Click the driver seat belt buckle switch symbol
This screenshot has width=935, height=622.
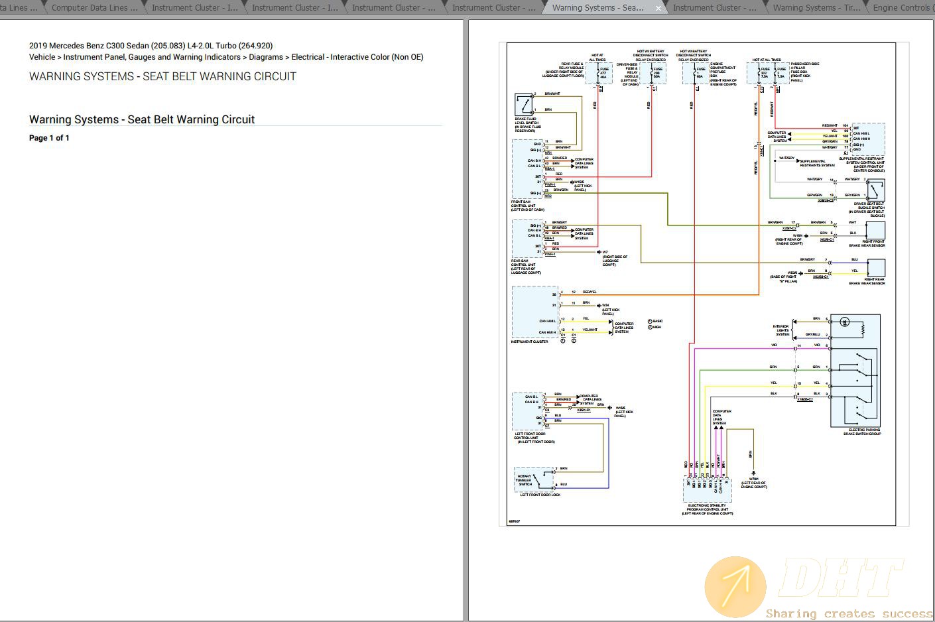pos(875,191)
